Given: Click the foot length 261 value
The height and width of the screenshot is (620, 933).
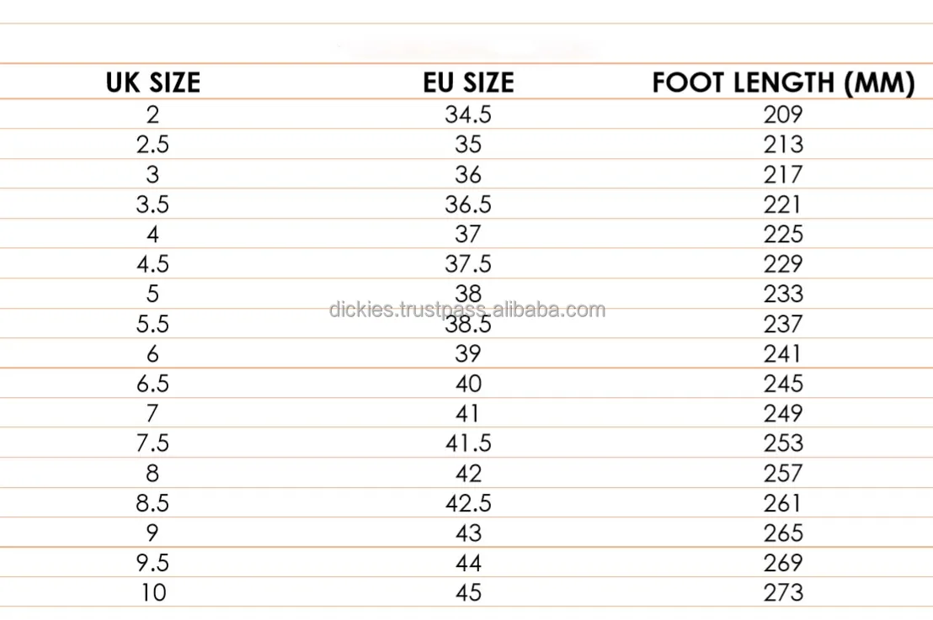Looking at the screenshot, I should point(783,503).
